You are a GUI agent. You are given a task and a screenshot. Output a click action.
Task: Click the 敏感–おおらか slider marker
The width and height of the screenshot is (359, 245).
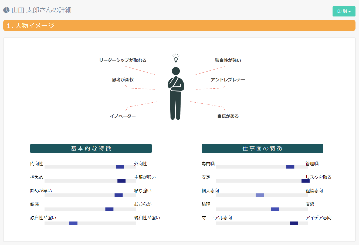(x=109, y=209)
